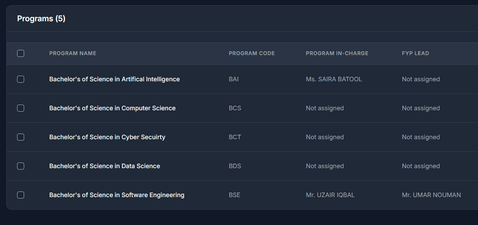Viewport: 478px width, 225px height.
Task: Select the Computer Science program checkbox
Action: [x=21, y=108]
